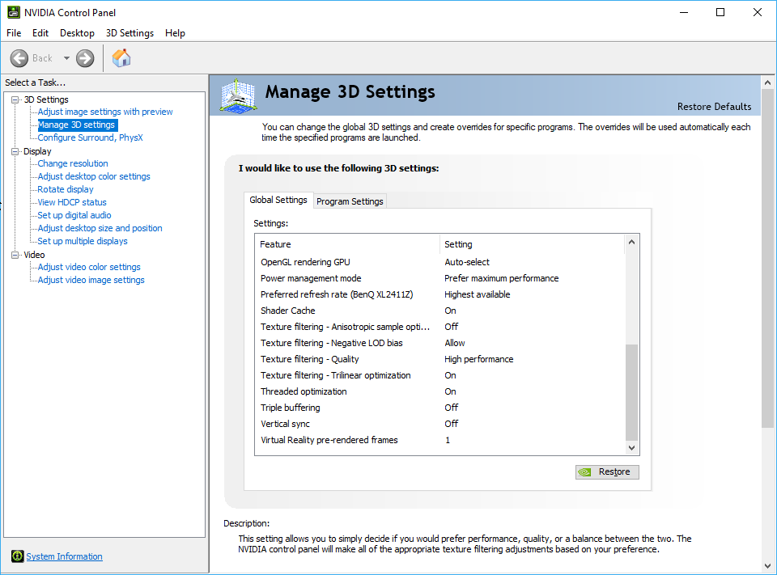Viewport: 777px width, 575px height.
Task: Click the Manage 3D Settings header icon
Action: pos(238,95)
